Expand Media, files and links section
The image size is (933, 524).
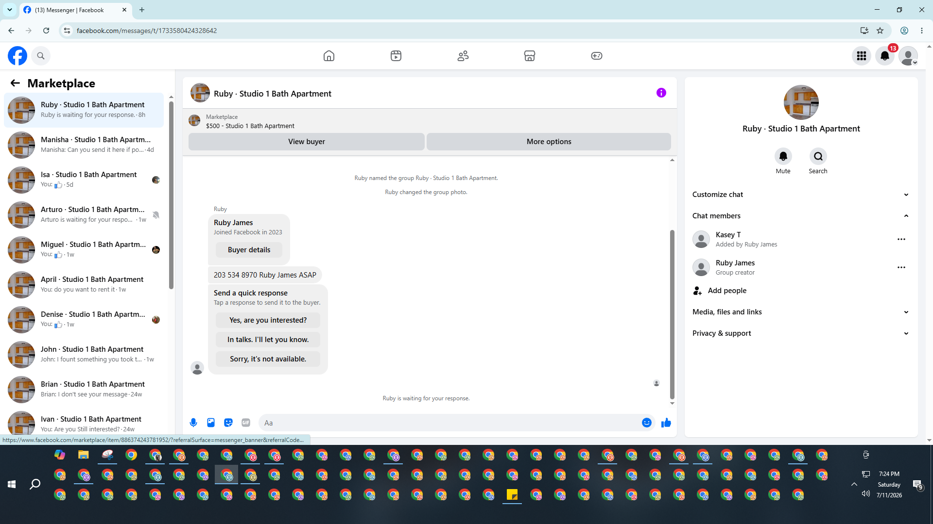(x=801, y=312)
